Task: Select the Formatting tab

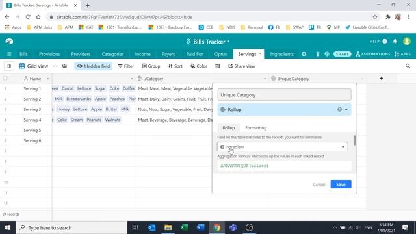Action: click(x=255, y=128)
